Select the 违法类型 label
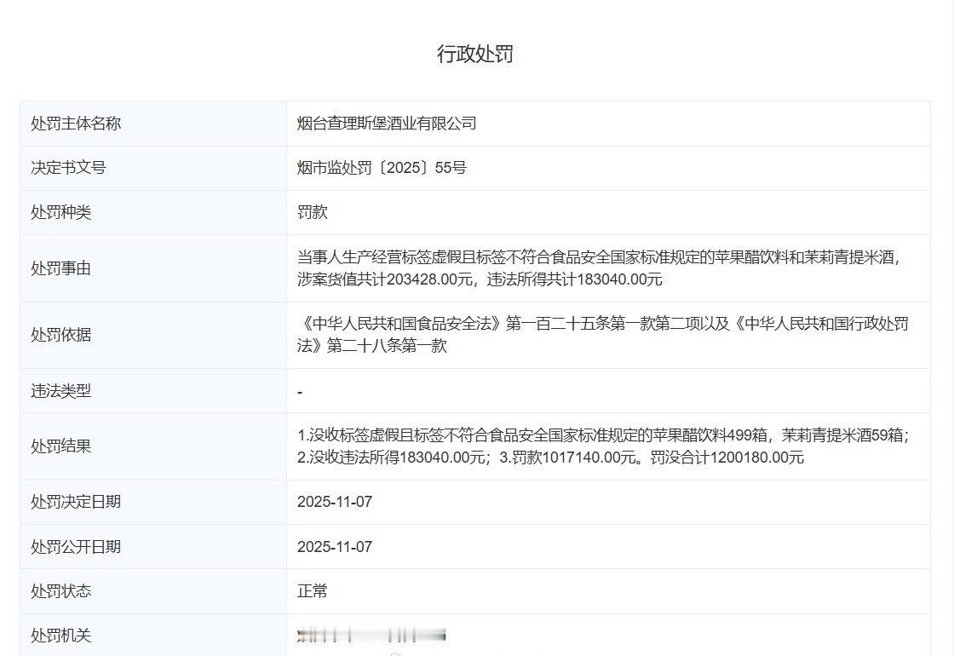The width and height of the screenshot is (954, 656). pos(60,391)
